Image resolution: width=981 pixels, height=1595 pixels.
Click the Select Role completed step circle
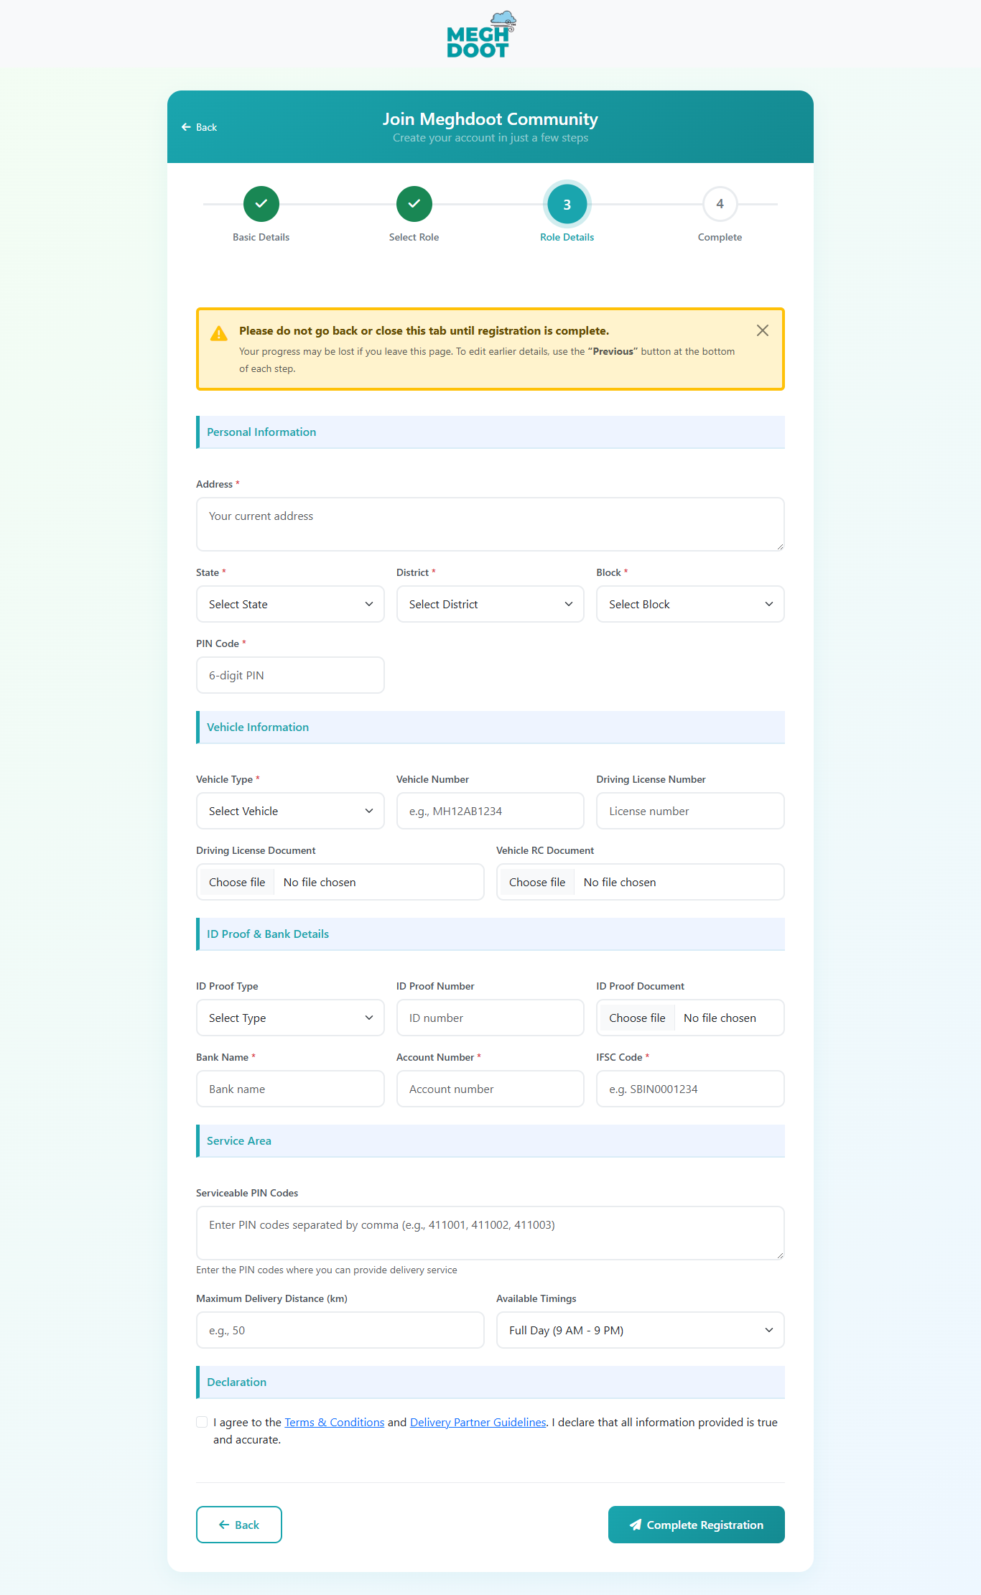pyautogui.click(x=414, y=204)
